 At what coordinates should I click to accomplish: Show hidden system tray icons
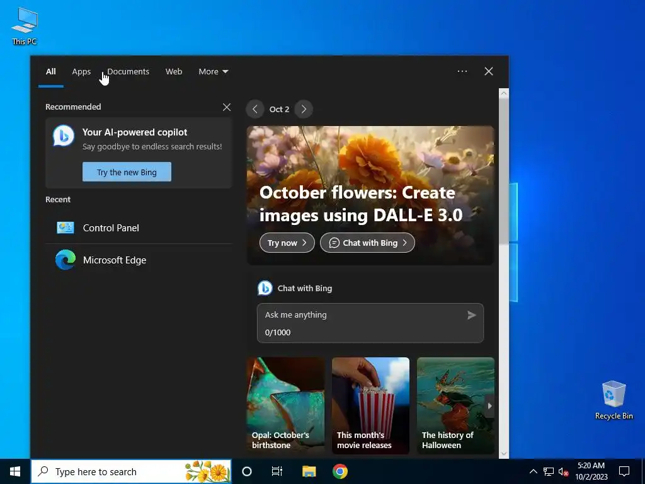(533, 471)
